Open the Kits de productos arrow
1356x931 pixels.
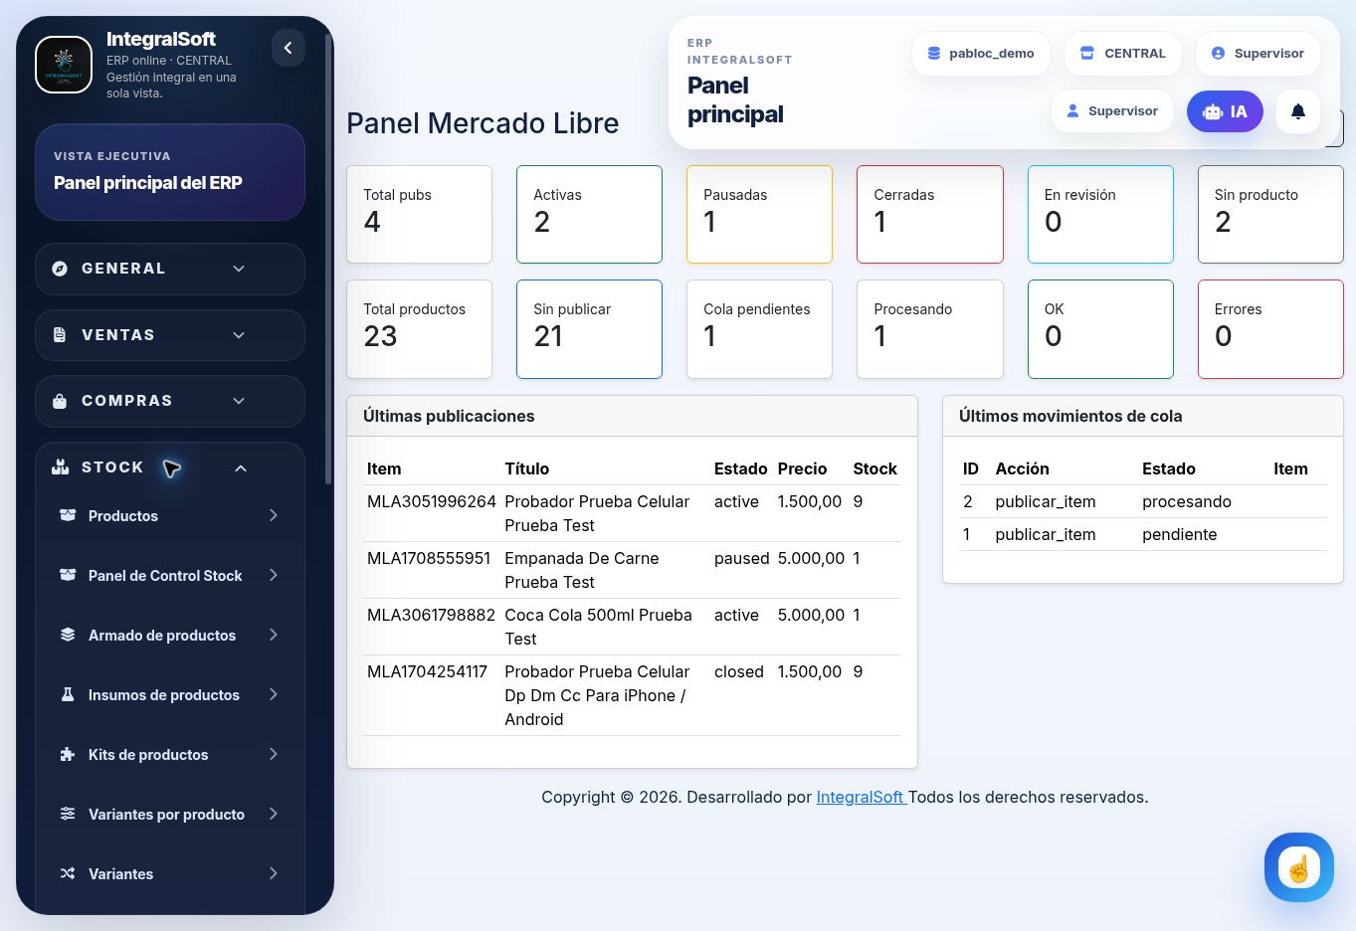click(x=273, y=754)
